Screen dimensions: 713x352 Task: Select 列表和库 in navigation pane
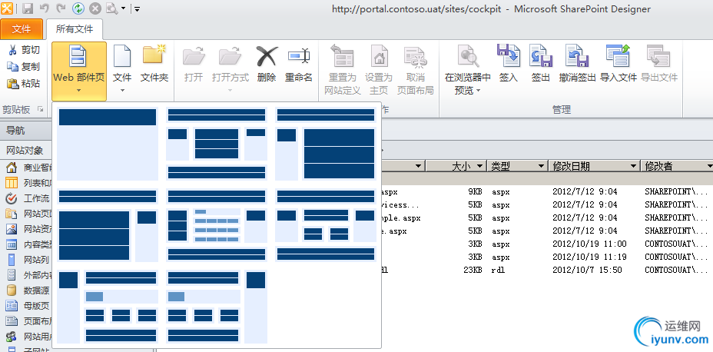(29, 183)
